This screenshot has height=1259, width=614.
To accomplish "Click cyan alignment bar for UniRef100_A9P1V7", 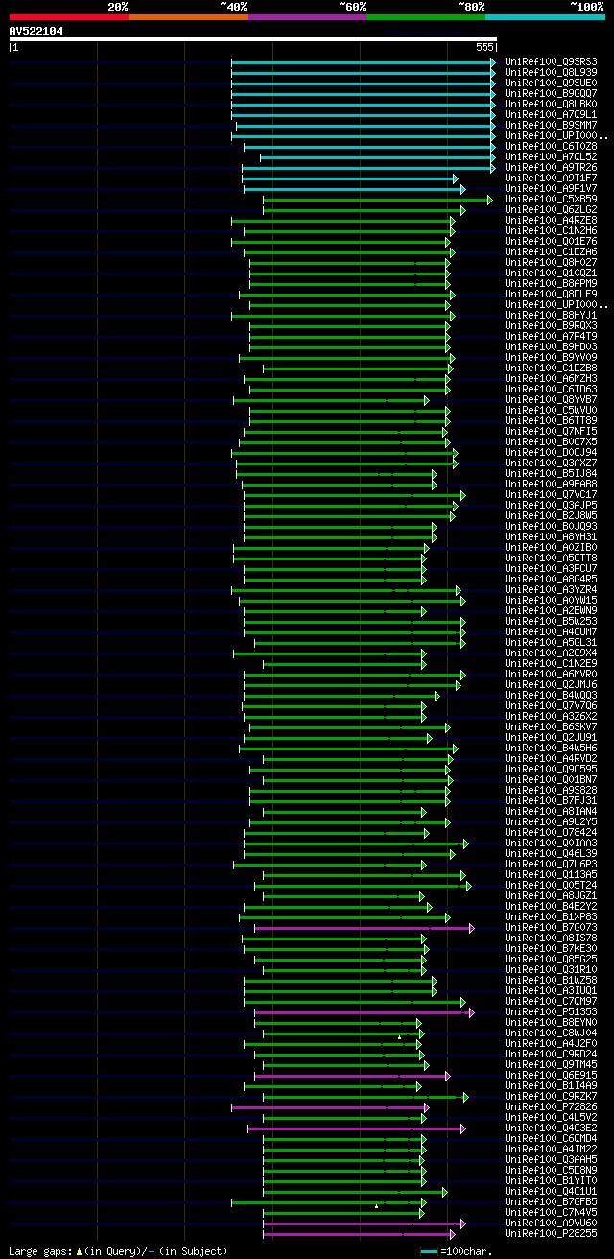I will (x=354, y=189).
